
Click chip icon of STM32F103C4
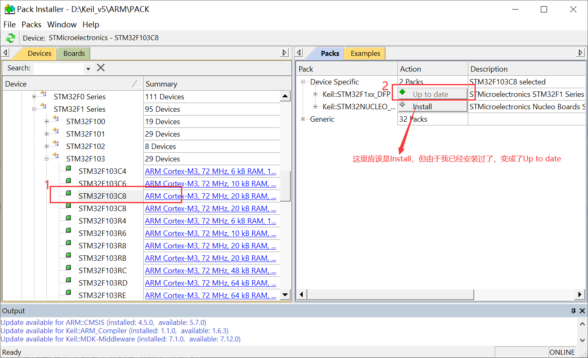click(x=68, y=168)
